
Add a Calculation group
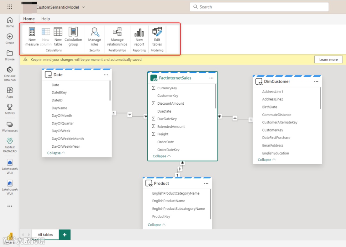[x=73, y=37]
